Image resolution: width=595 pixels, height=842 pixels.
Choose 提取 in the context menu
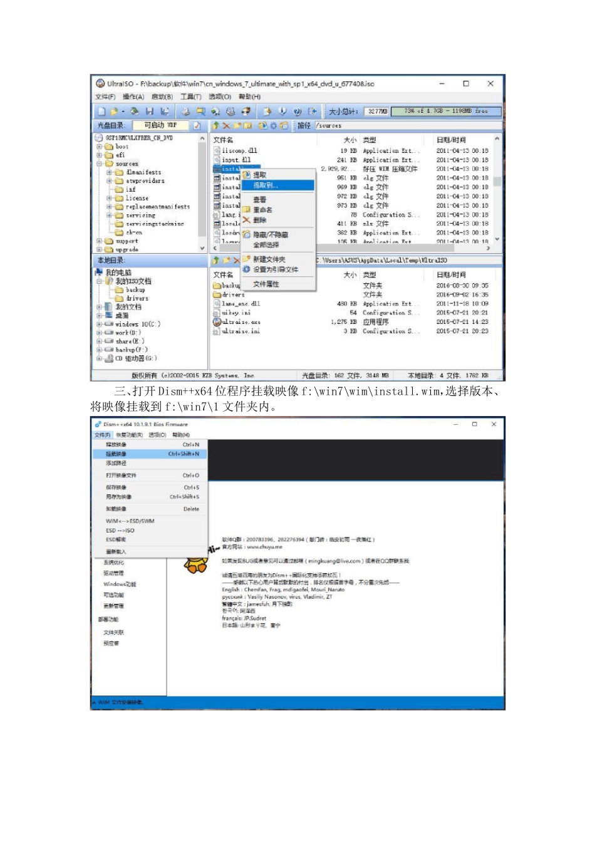coord(277,175)
